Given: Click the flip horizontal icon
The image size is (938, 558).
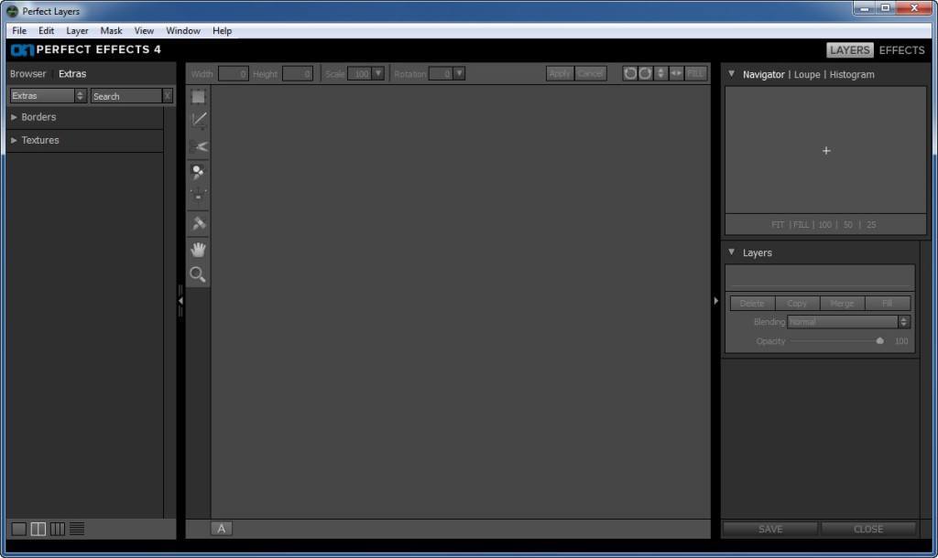Looking at the screenshot, I should (x=676, y=73).
